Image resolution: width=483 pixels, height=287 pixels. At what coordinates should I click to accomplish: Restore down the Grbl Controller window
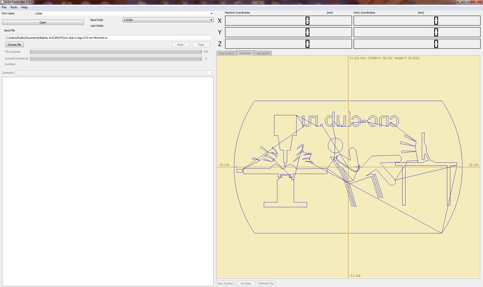[467, 2]
